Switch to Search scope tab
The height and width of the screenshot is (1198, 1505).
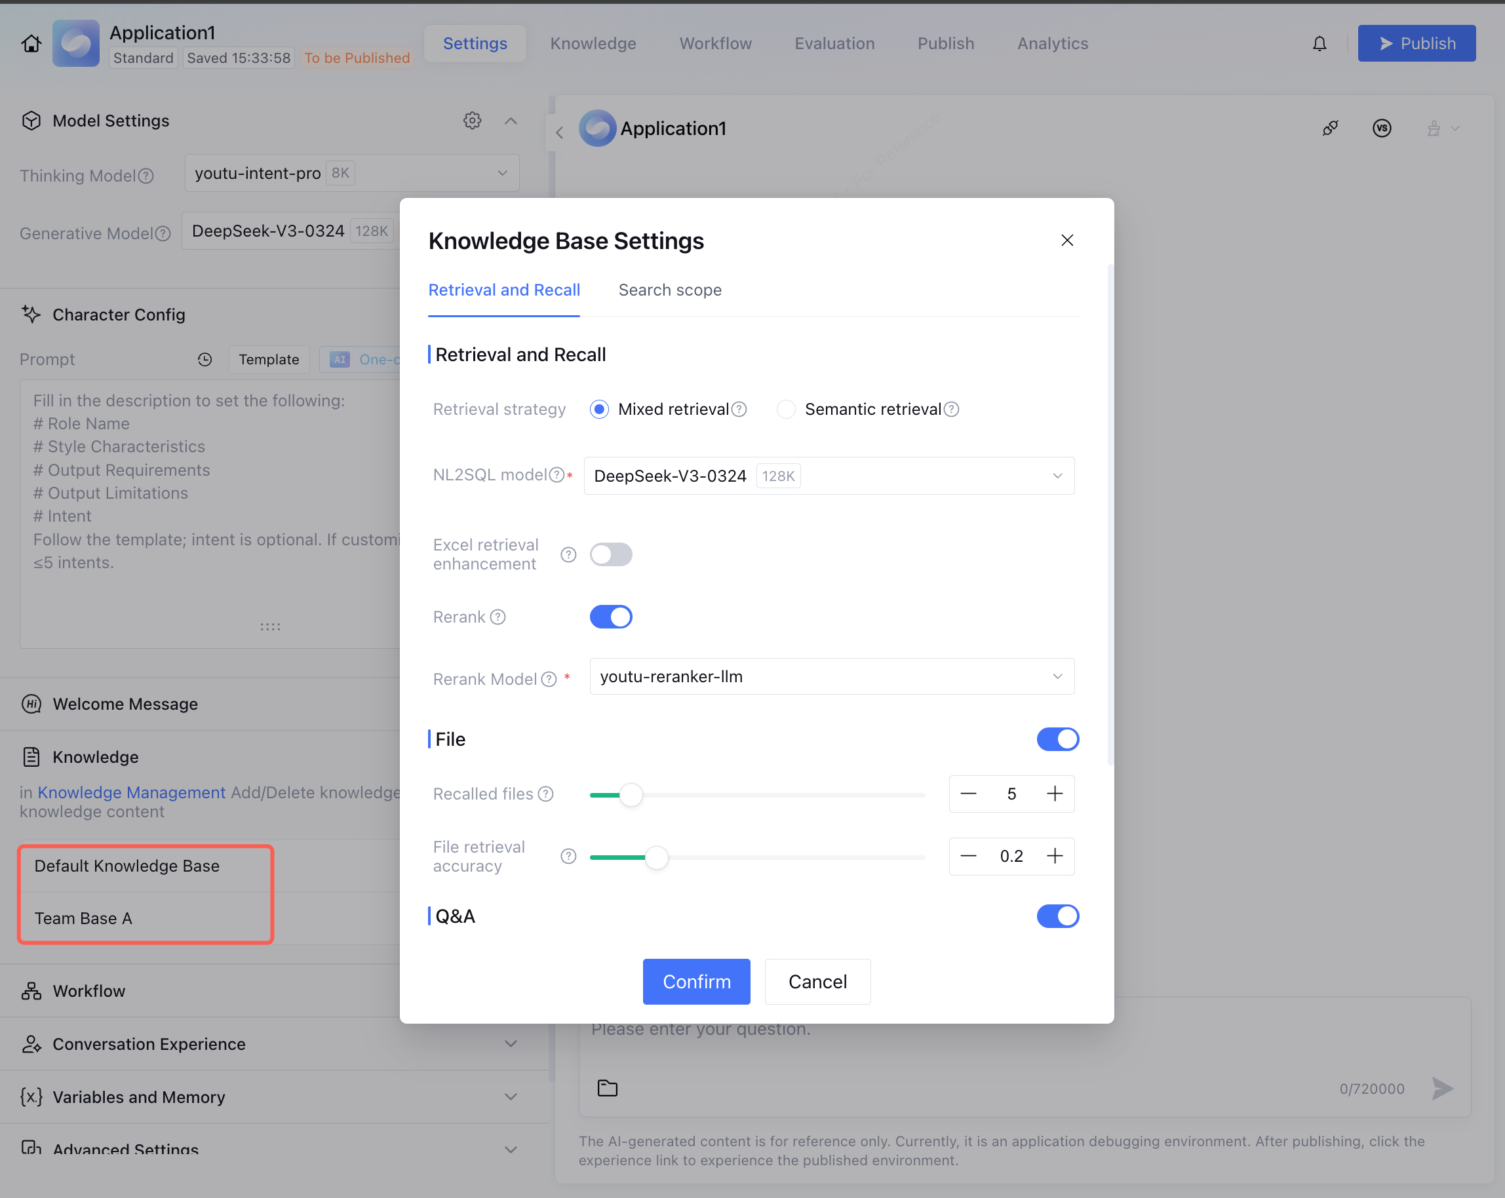(669, 290)
